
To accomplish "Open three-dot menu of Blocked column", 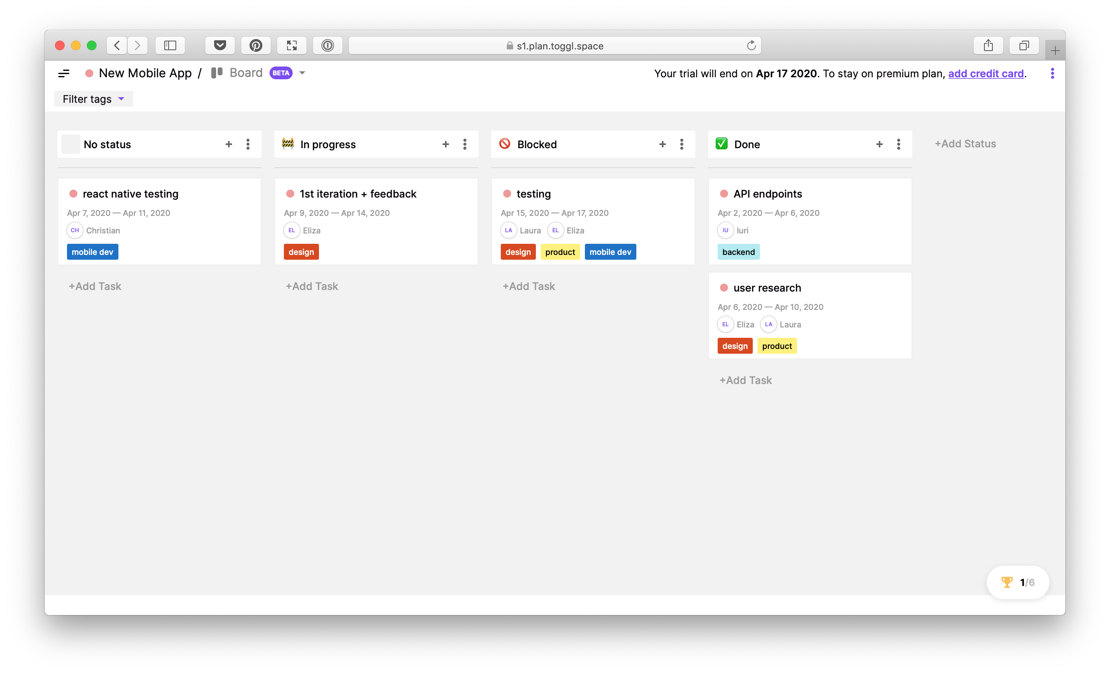I will [681, 144].
